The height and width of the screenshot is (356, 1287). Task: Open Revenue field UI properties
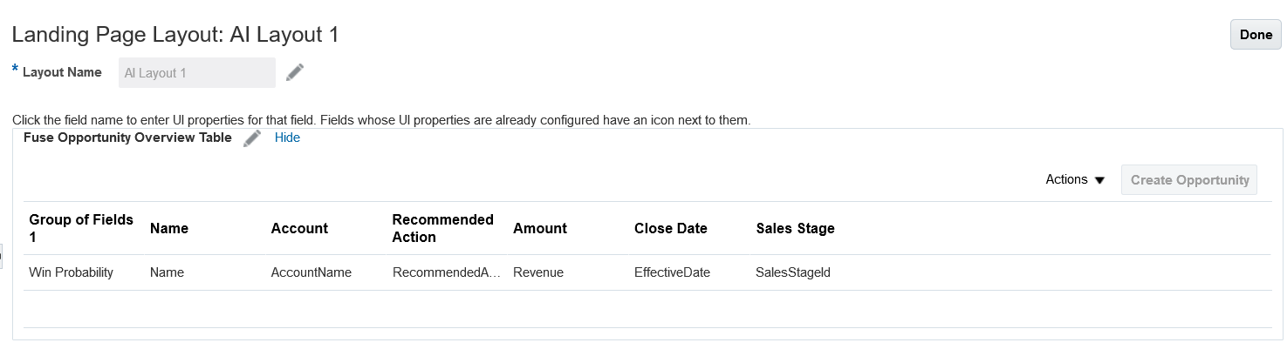(538, 272)
